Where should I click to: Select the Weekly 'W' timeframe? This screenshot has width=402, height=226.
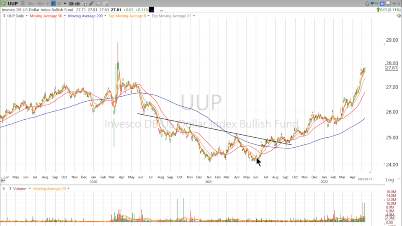tap(59, 4)
